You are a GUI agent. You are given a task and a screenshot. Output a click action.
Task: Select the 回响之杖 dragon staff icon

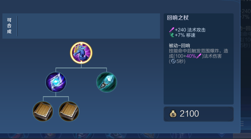click(81, 53)
